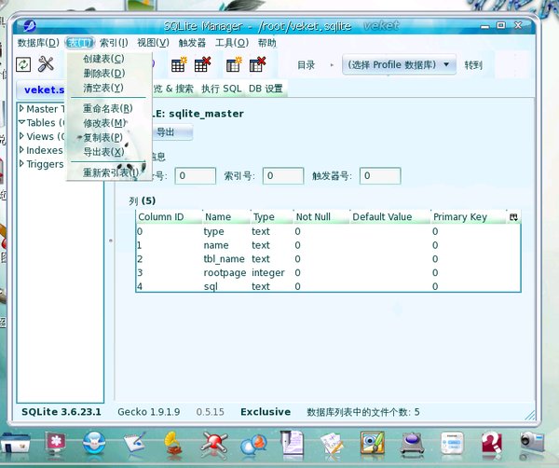Expand the Master Table tree node

(22, 110)
